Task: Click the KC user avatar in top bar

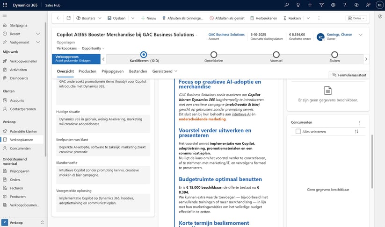Action: click(x=379, y=5)
